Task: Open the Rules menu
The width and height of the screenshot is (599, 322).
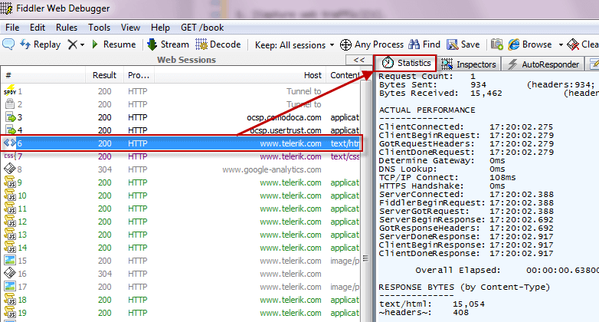Action: tap(67, 27)
